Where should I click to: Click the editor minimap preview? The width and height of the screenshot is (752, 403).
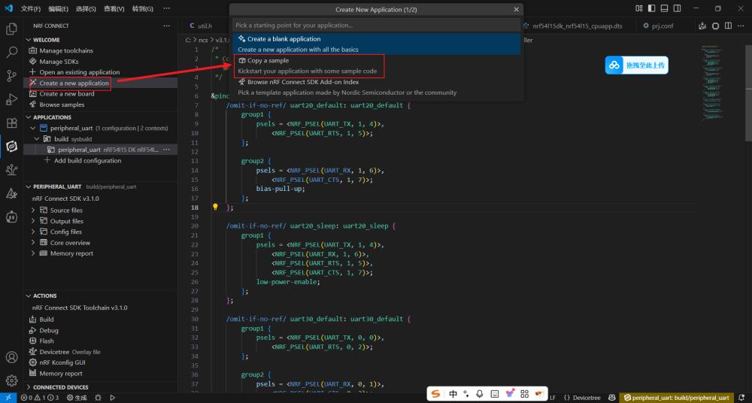tap(711, 81)
